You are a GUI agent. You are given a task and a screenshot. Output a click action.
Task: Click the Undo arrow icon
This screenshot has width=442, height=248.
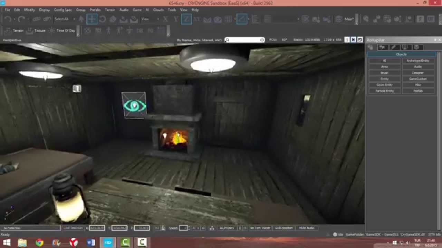pos(8,19)
